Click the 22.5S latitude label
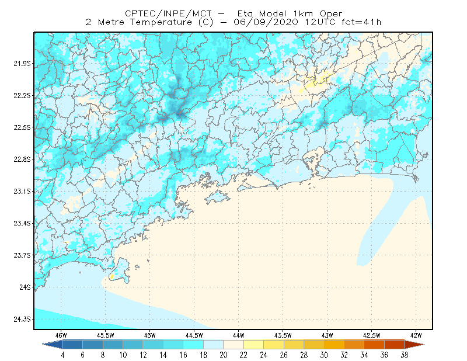This screenshot has width=467, height=361. click(x=22, y=127)
